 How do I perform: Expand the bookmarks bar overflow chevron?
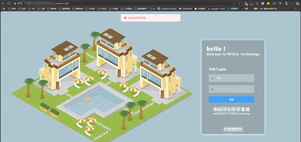pyautogui.click(x=296, y=9)
